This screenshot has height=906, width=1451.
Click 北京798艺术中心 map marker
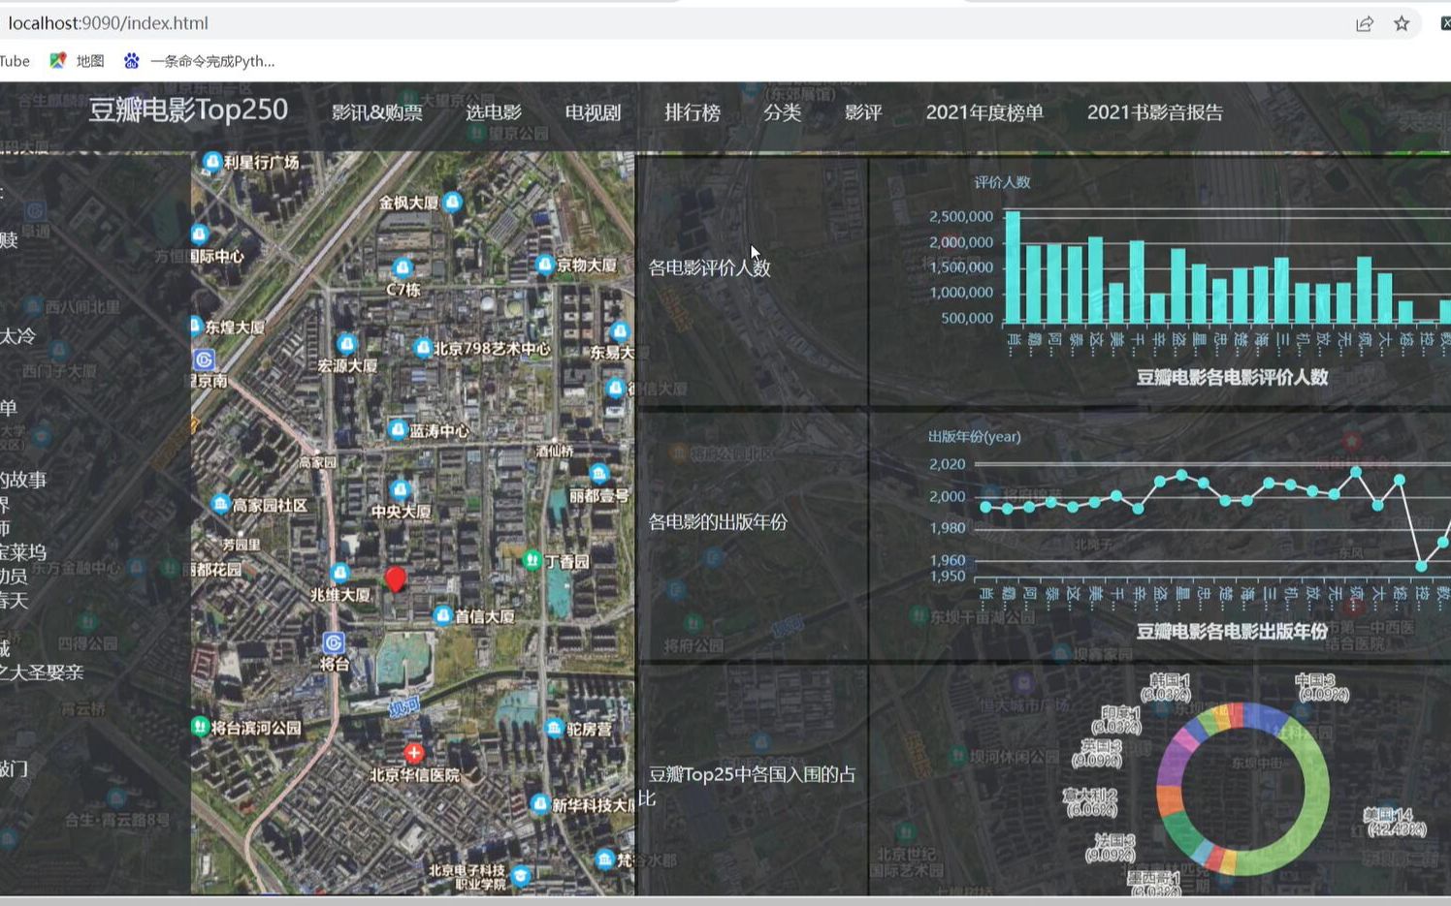[422, 348]
